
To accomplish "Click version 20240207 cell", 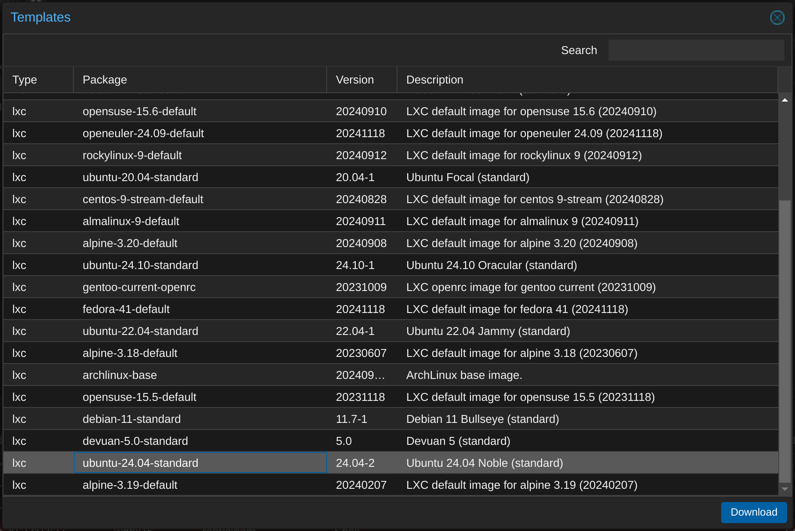I will pyautogui.click(x=362, y=485).
